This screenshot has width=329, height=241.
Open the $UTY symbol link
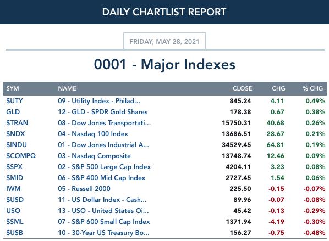click(14, 101)
